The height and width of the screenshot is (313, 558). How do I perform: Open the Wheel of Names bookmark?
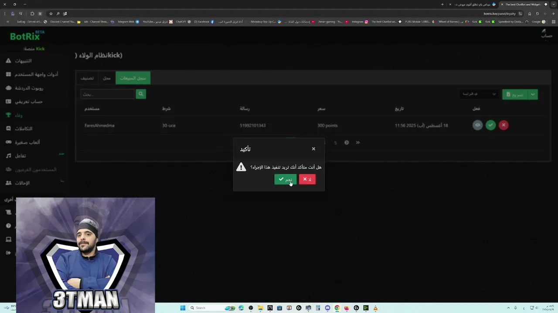pos(453,22)
